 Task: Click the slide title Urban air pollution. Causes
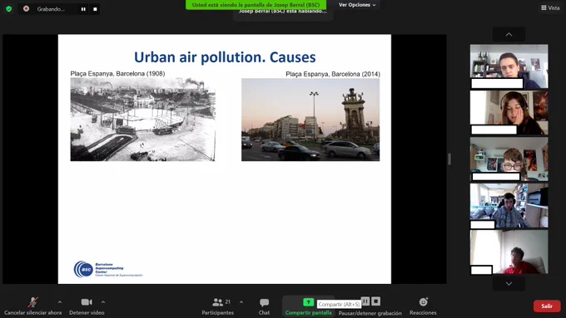point(225,57)
